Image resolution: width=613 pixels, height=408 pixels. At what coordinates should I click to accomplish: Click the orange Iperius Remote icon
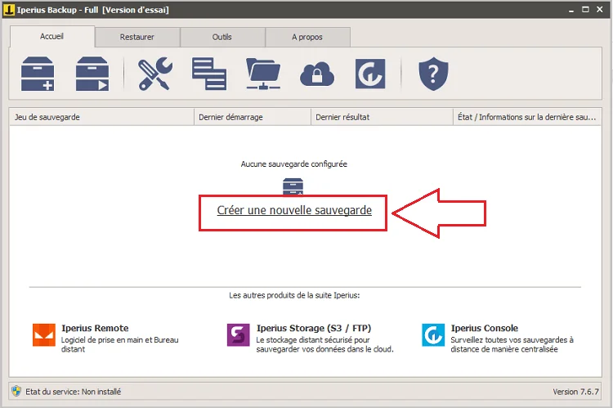43,335
